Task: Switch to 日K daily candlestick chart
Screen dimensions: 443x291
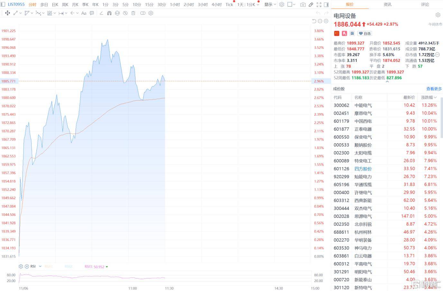Action: pos(55,4)
